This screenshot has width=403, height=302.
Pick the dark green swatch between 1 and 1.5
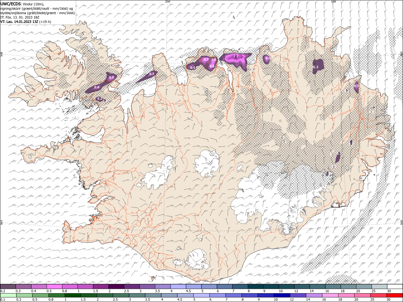(73, 295)
